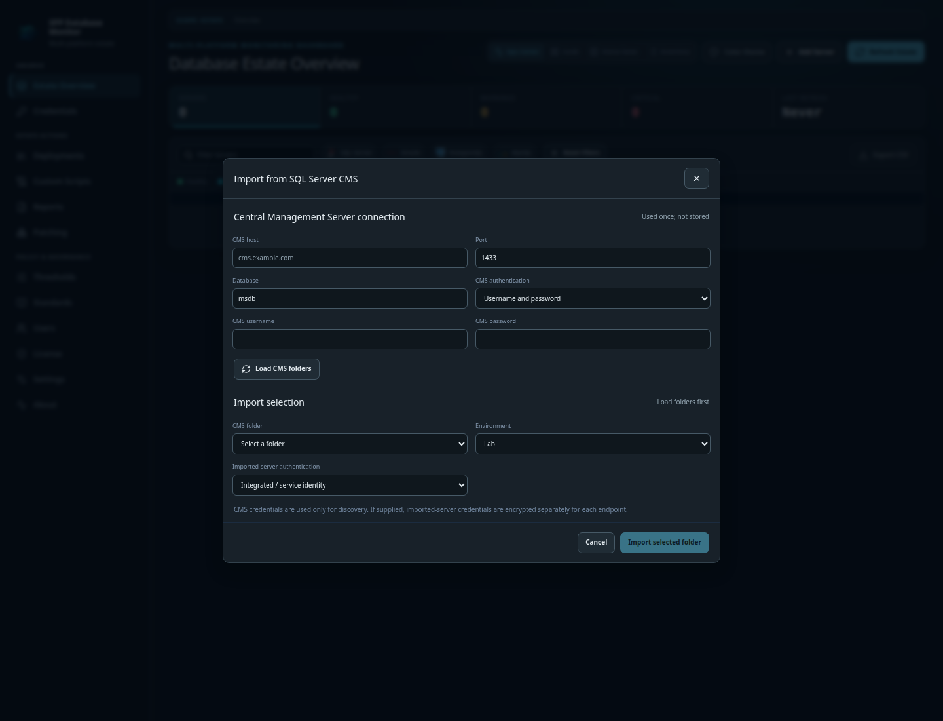Click the 'Load folders first' hint text
Viewport: 943px width, 721px height.
pos(683,402)
